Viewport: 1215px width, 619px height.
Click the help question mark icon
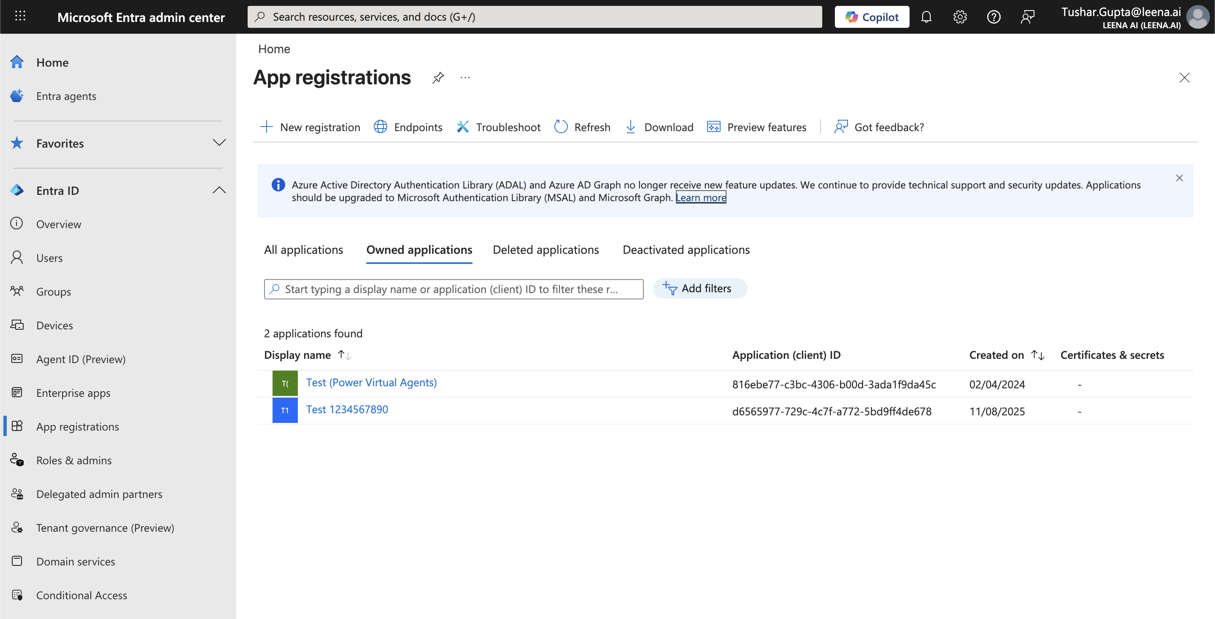pos(994,17)
